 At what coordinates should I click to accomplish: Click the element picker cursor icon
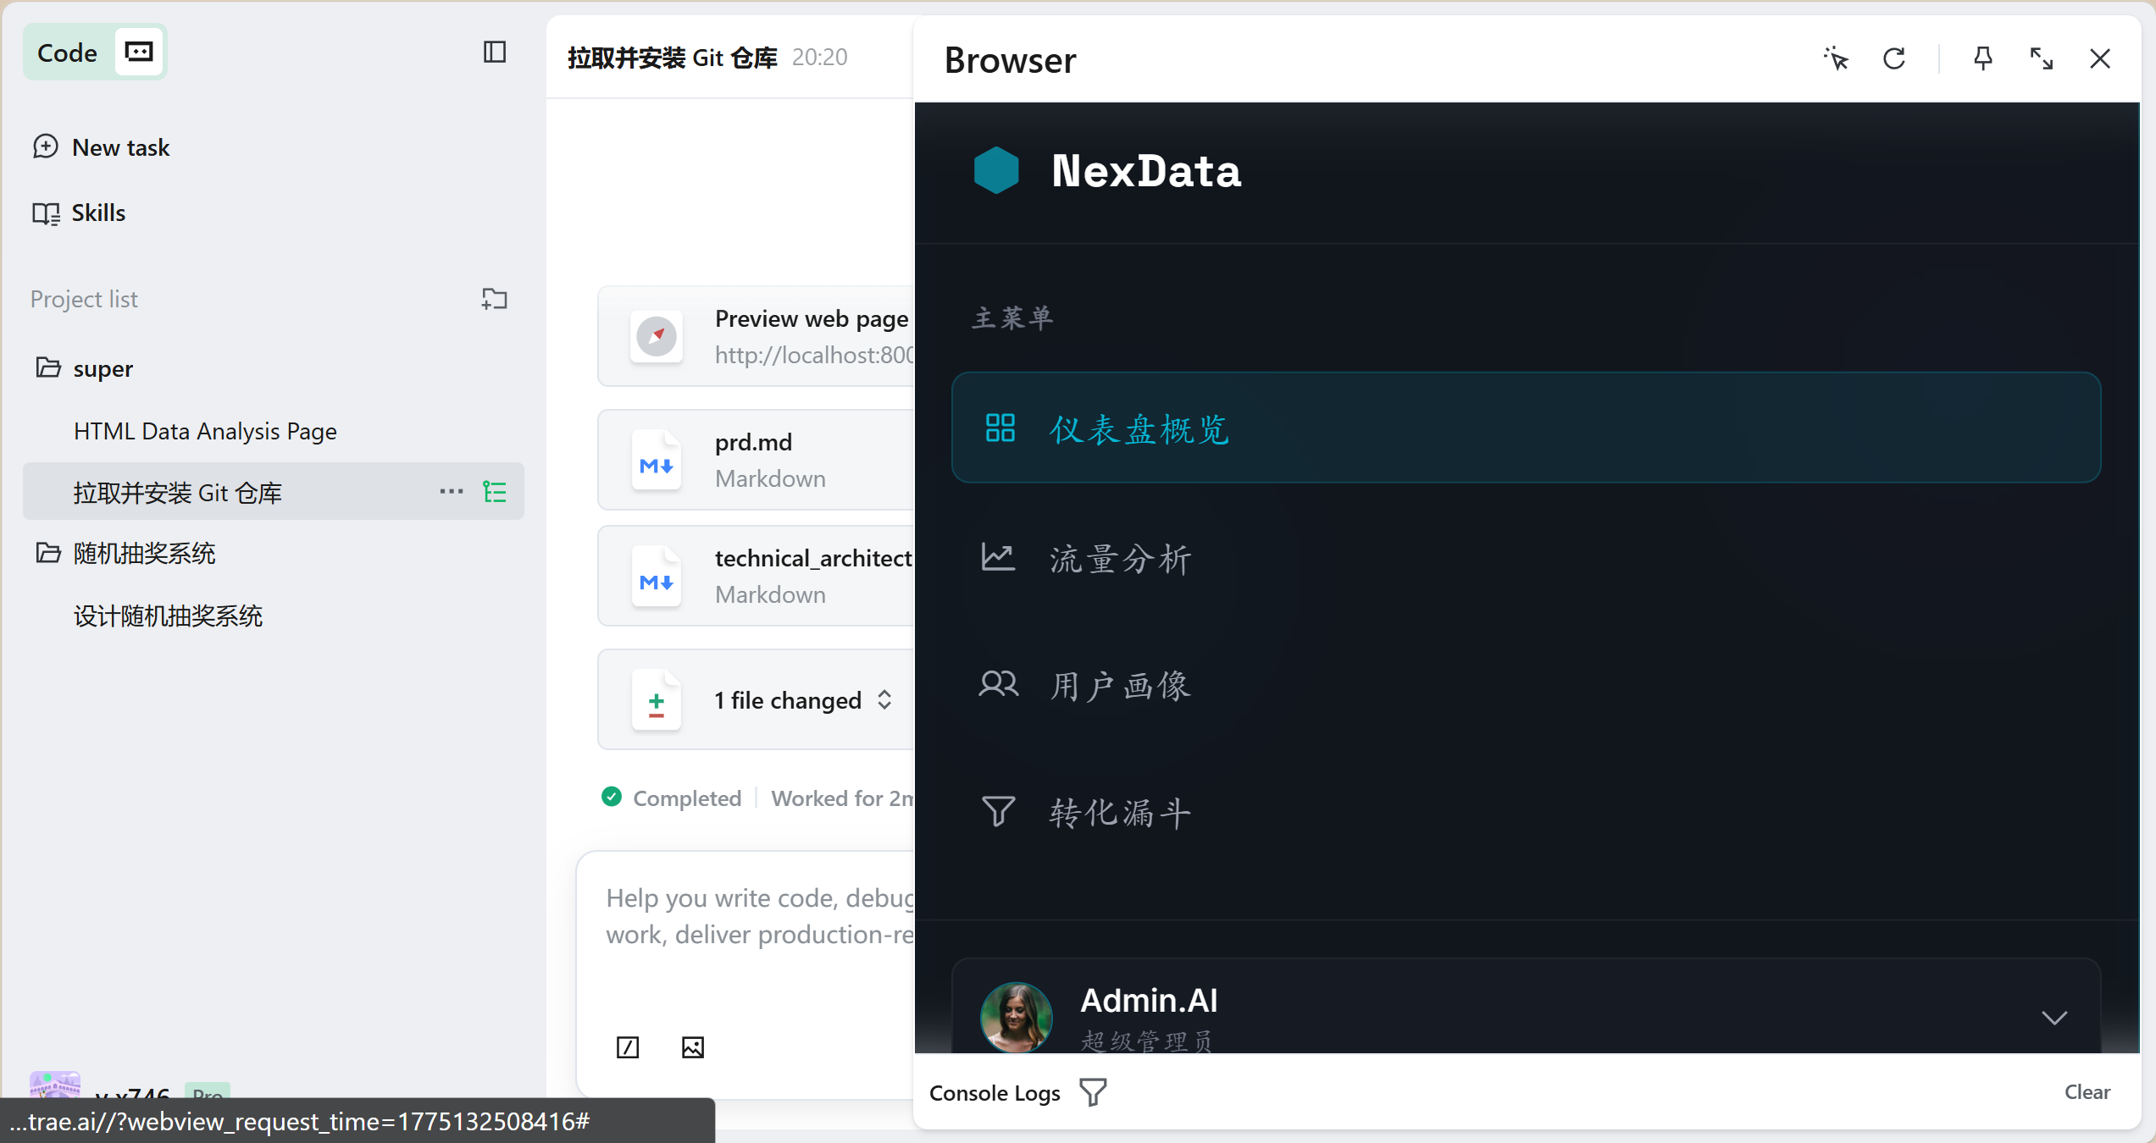click(1836, 58)
